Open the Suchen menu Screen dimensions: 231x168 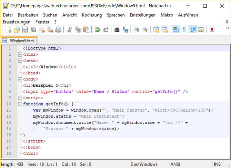(50, 15)
